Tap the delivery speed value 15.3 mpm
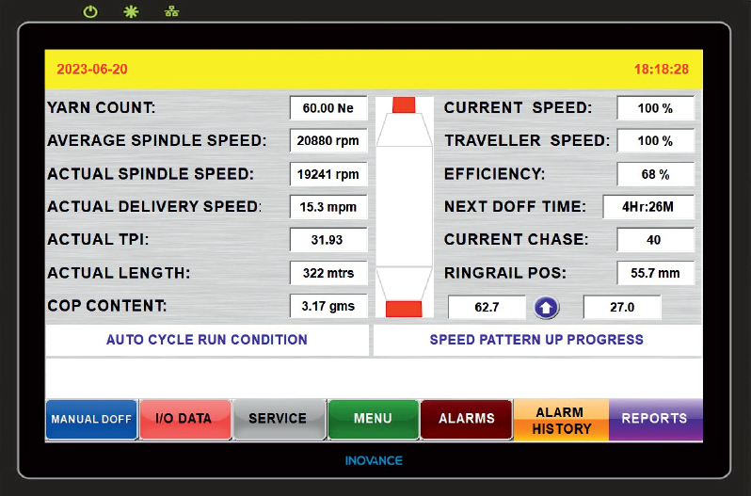Screen dimensions: 751x496 coord(328,207)
